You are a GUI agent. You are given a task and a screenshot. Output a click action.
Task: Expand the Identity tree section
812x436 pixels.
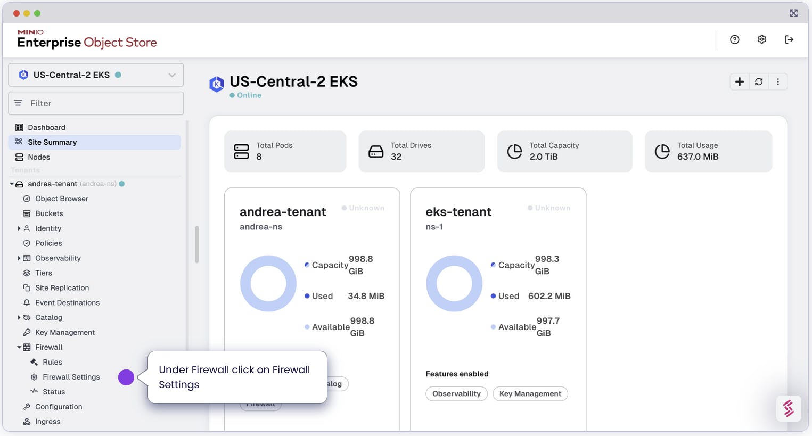pyautogui.click(x=19, y=228)
